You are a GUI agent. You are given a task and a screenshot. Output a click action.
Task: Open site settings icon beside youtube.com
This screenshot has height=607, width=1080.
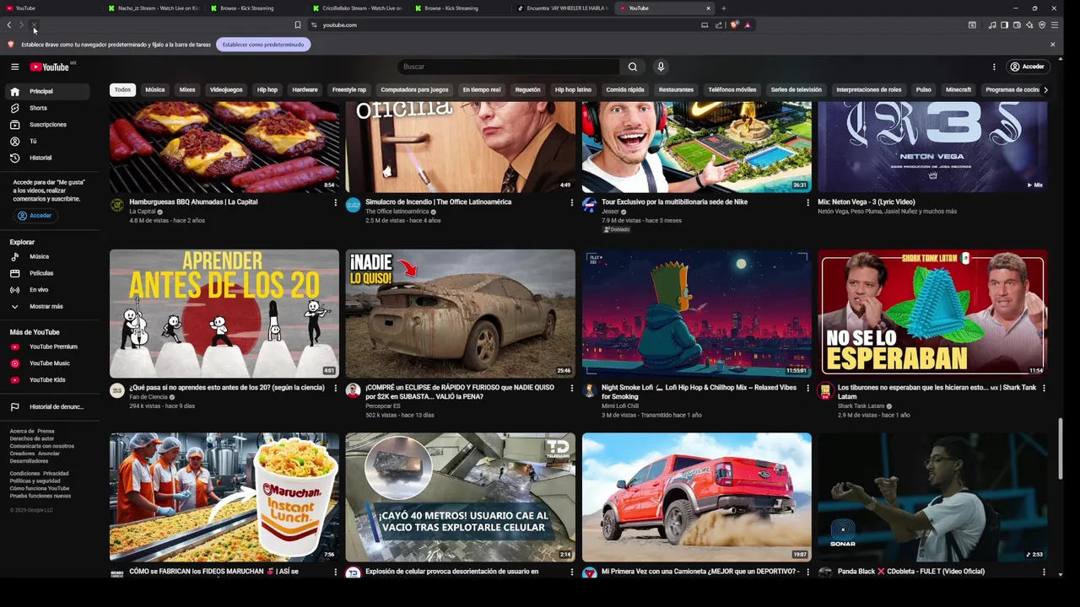(x=314, y=25)
